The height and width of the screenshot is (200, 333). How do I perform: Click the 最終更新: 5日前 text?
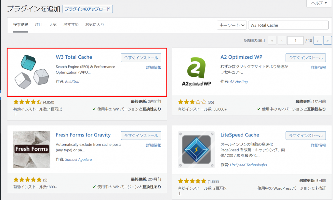pos(313,181)
